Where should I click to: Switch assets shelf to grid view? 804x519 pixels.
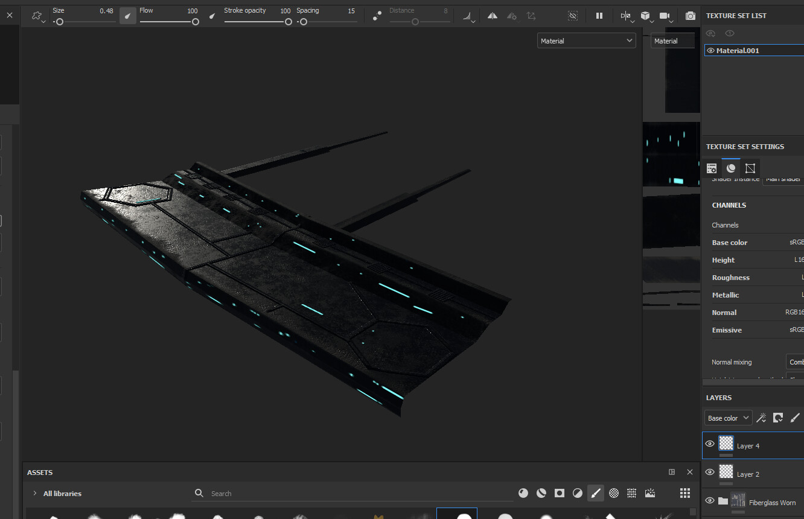(685, 493)
